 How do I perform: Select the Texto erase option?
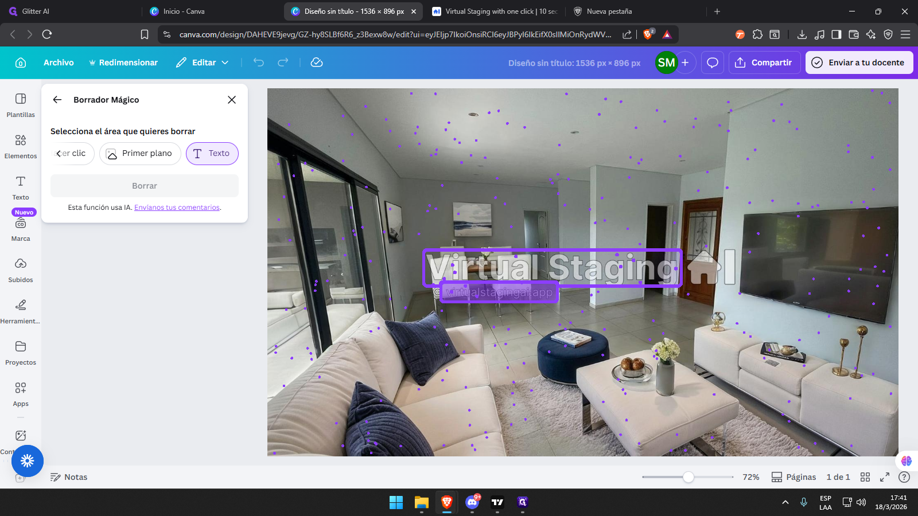point(212,154)
